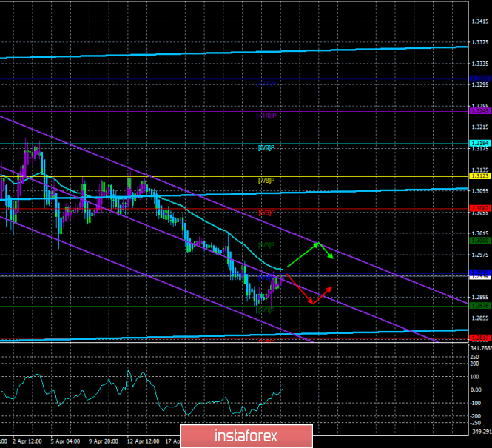
Task: Click the 9 Apr 20:00 date label
Action: click(104, 441)
